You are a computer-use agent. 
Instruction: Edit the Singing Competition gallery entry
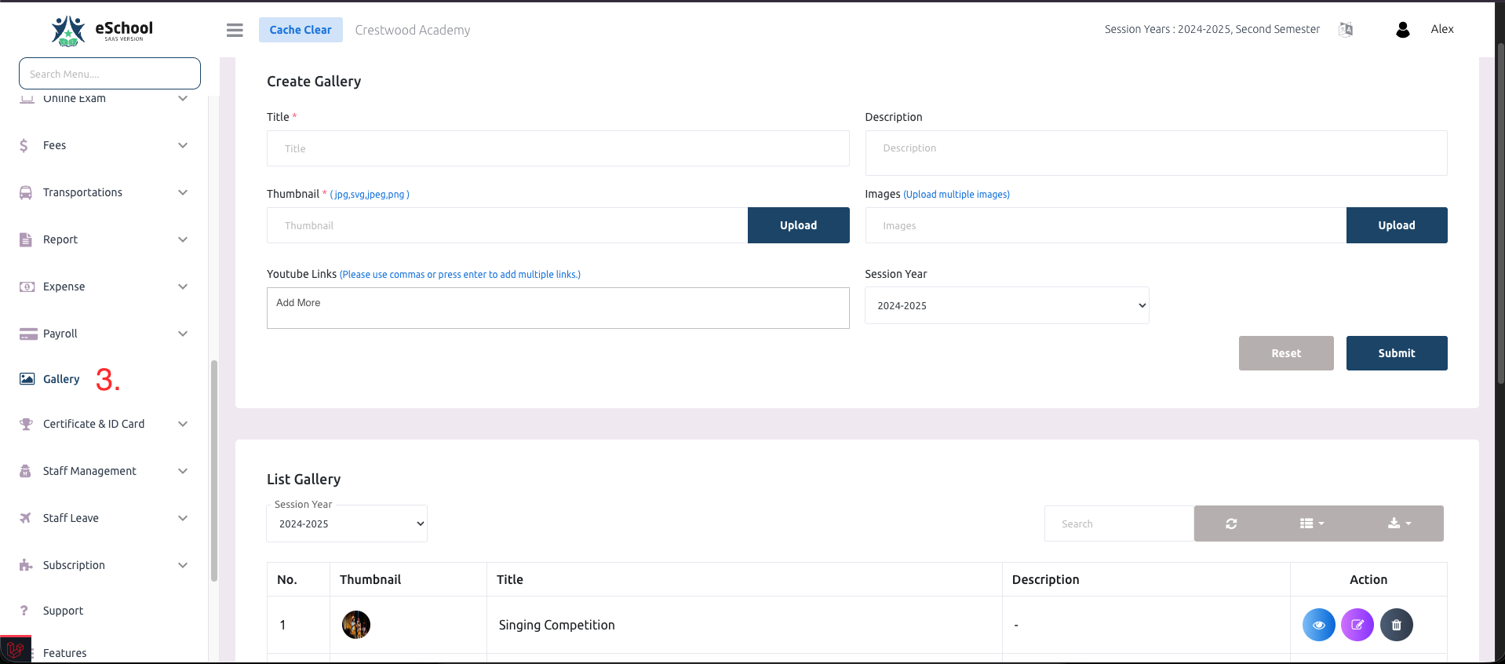1357,625
